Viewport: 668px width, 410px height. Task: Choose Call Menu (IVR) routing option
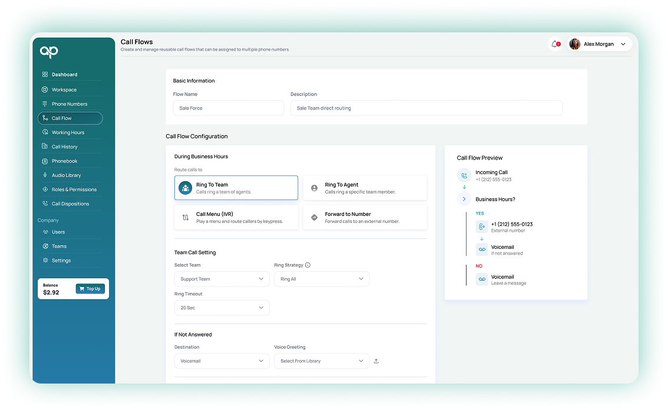click(x=236, y=218)
